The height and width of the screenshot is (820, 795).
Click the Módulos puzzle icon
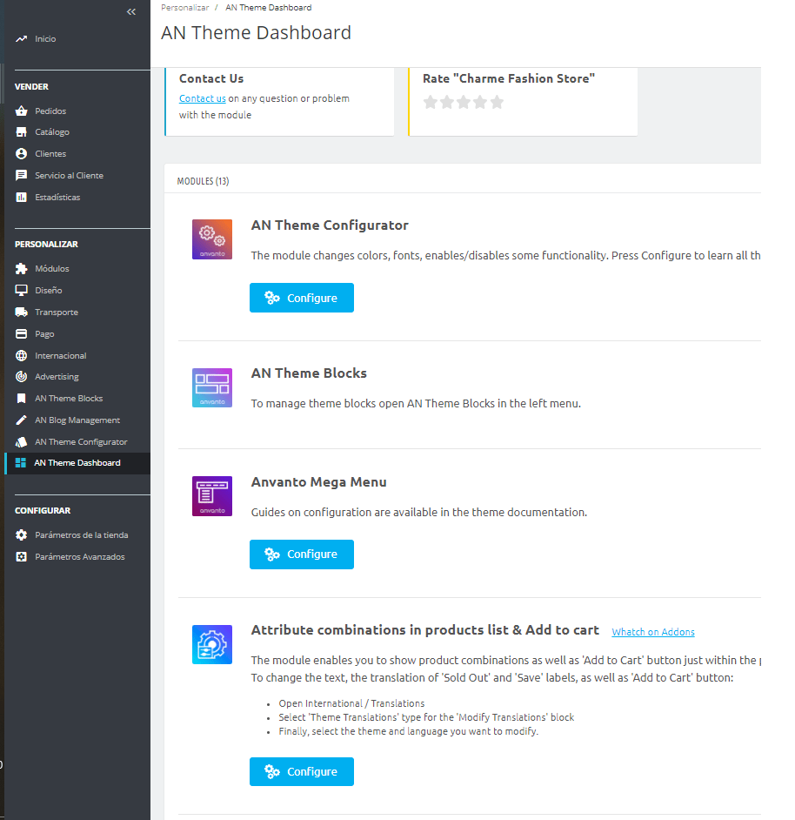pyautogui.click(x=21, y=268)
